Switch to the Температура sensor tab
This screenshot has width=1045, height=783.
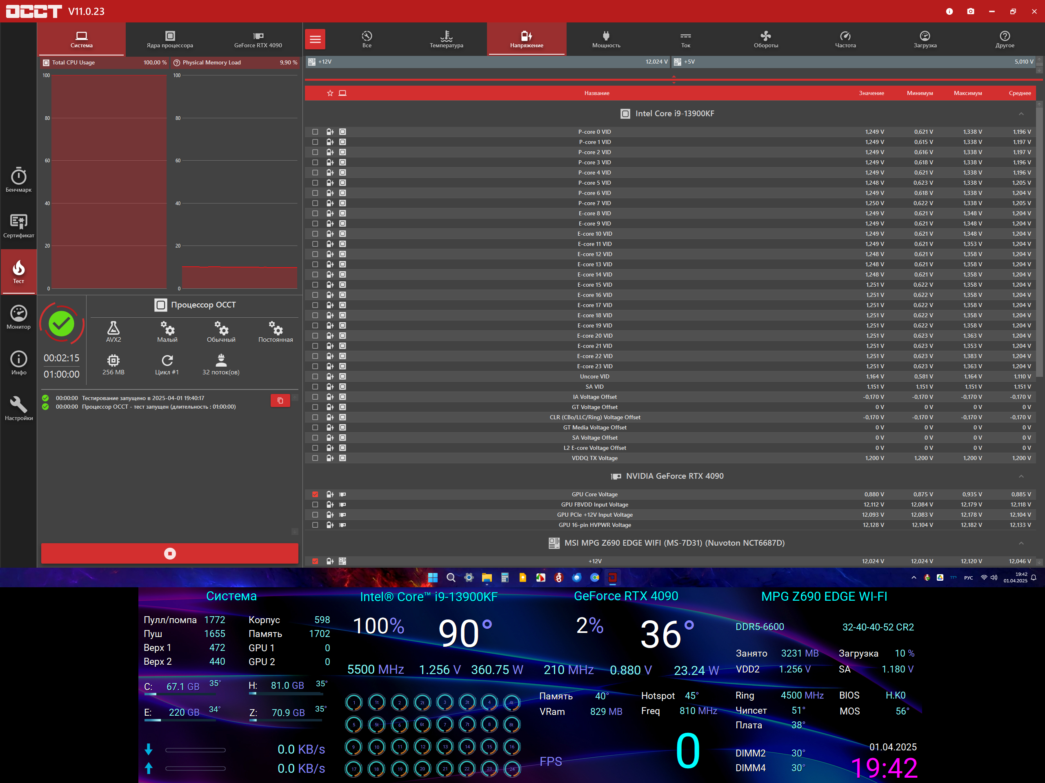click(446, 39)
